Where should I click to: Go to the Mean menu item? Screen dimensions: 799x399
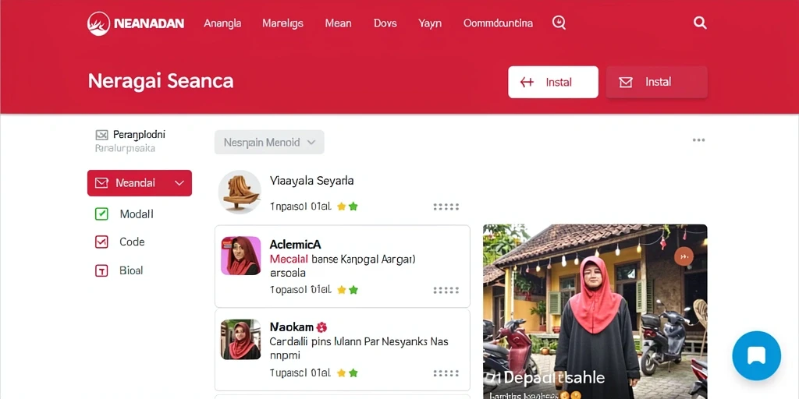coord(338,23)
